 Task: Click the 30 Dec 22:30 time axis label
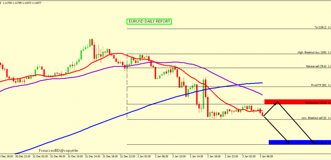[23, 157]
